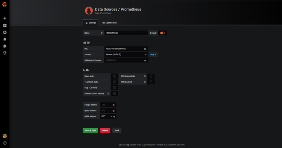This screenshot has height=148, width=282.
Task: Click the URL input field
Action: pyautogui.click(x=124, y=49)
